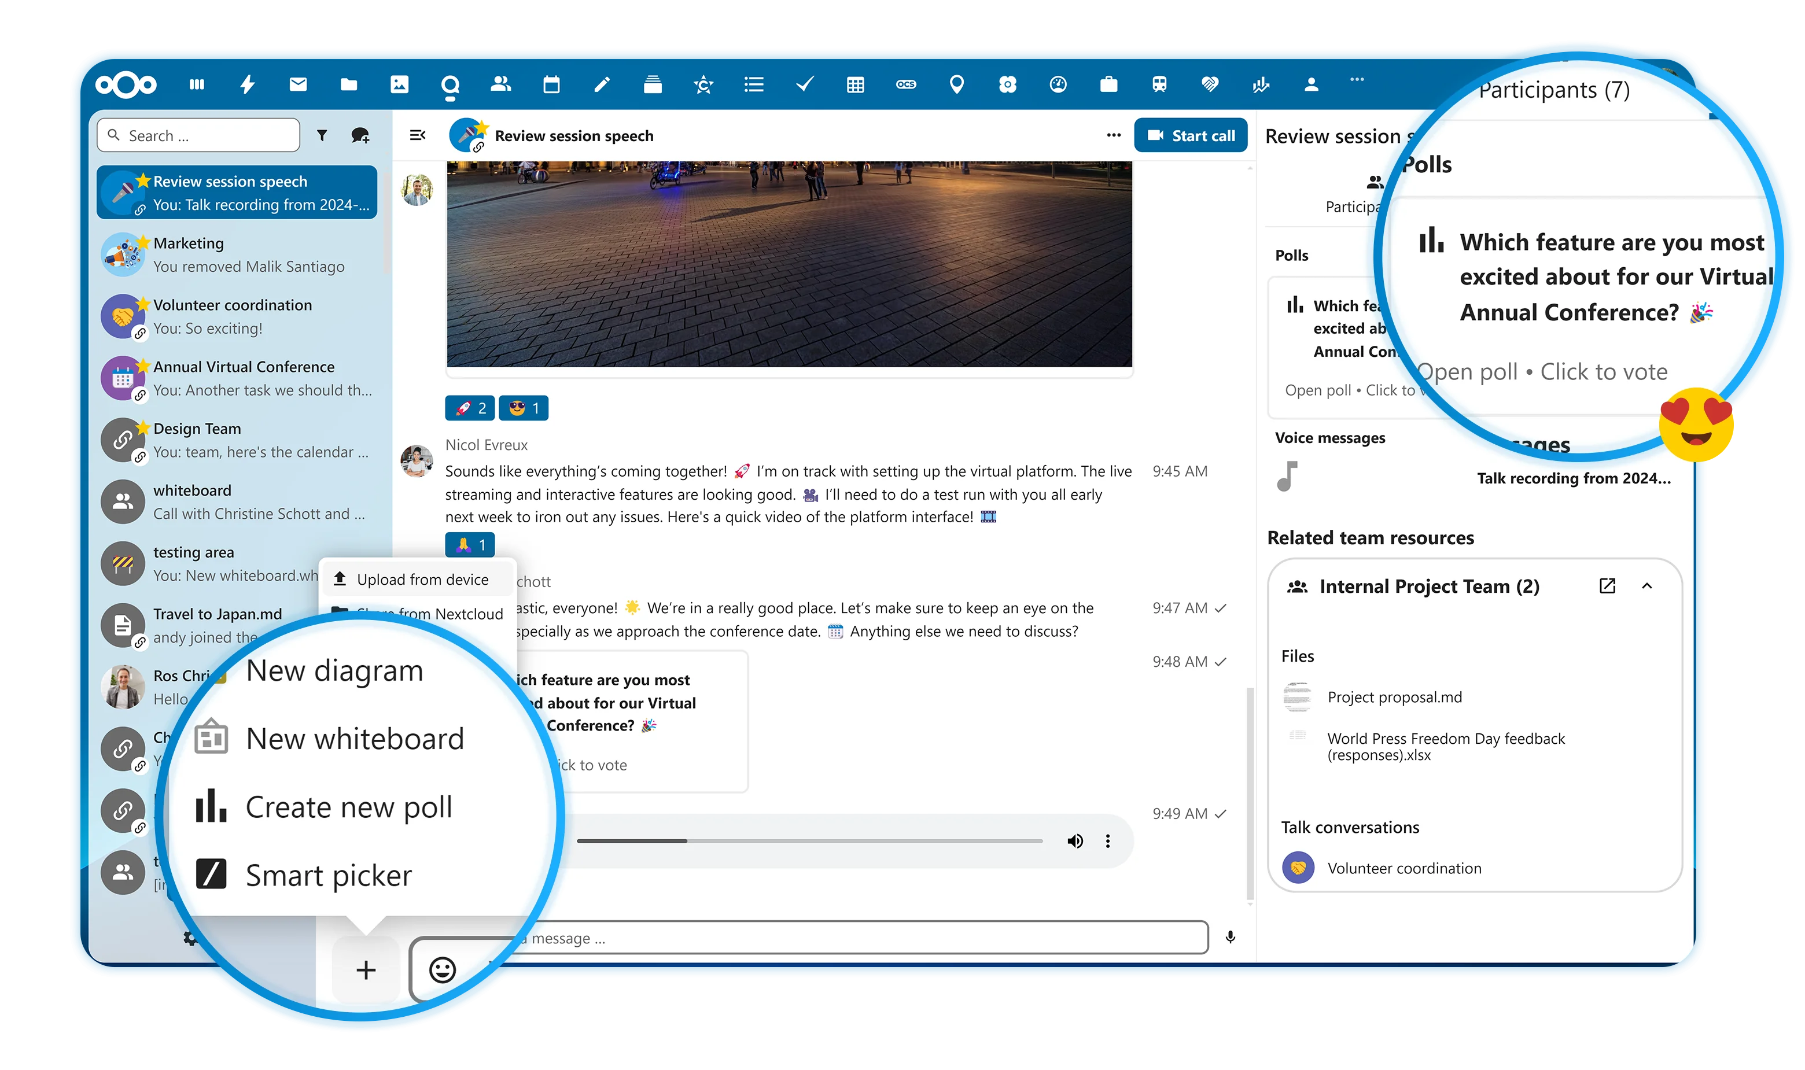
Task: Toggle audio mute on voice recording
Action: click(1074, 841)
